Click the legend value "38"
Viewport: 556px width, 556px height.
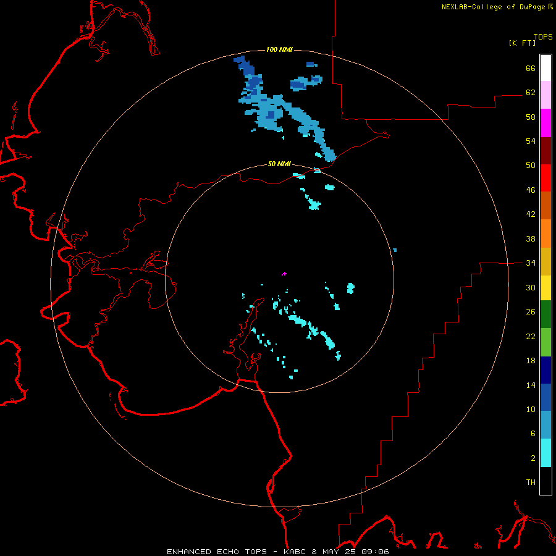click(x=531, y=238)
